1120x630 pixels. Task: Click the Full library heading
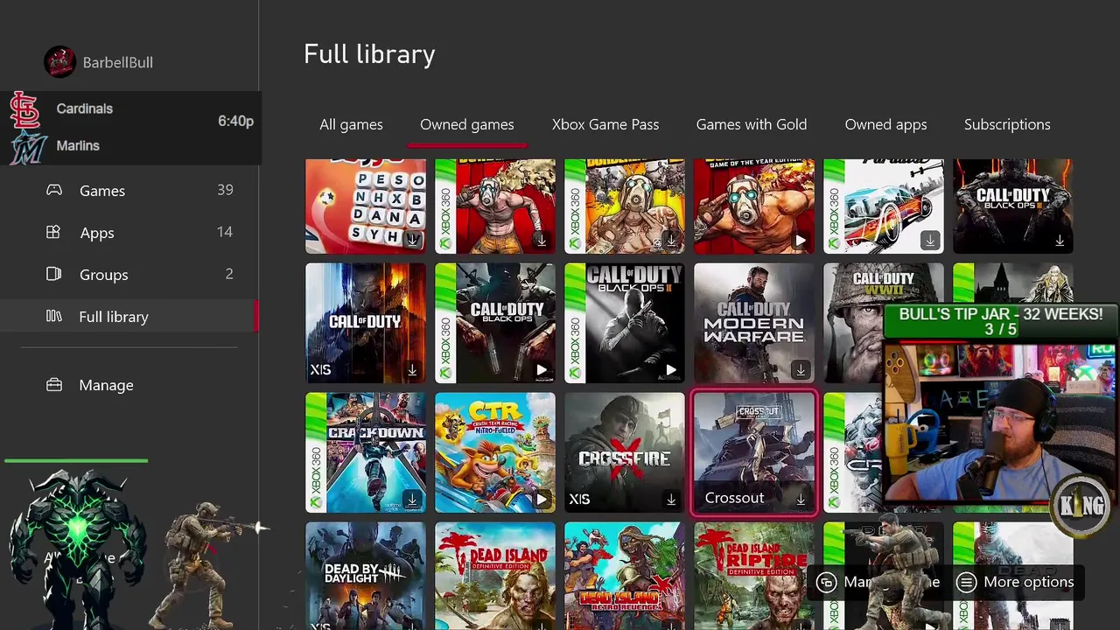point(369,54)
